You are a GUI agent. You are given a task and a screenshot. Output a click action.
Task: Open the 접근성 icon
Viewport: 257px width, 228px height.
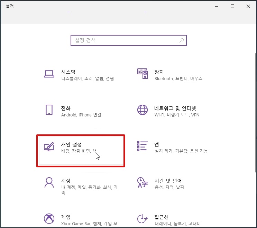142,219
